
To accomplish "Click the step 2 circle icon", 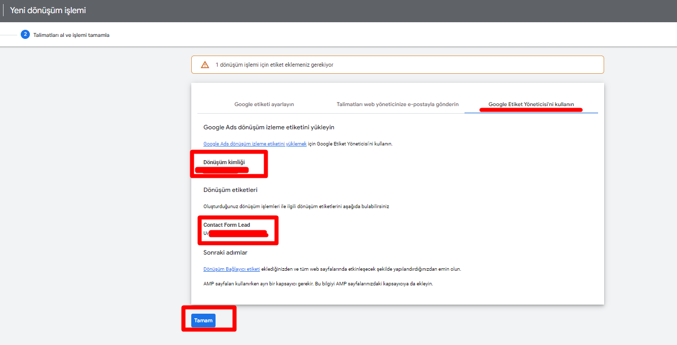I will (x=25, y=34).
